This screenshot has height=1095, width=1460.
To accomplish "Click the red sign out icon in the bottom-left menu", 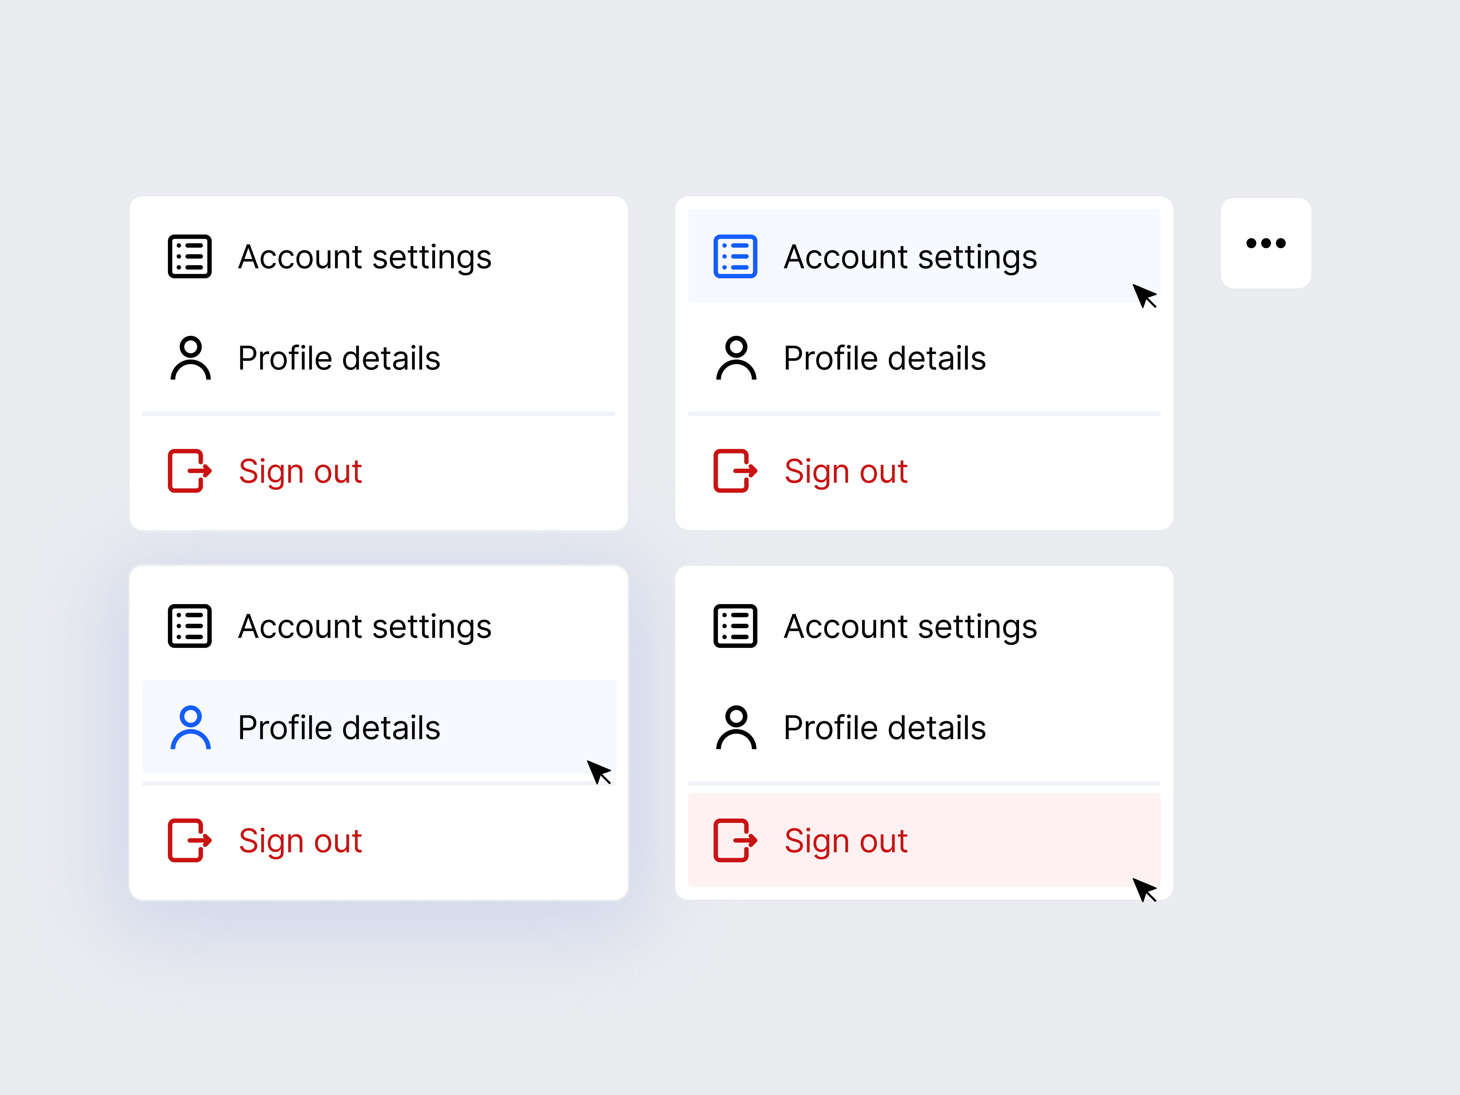I will coord(189,840).
